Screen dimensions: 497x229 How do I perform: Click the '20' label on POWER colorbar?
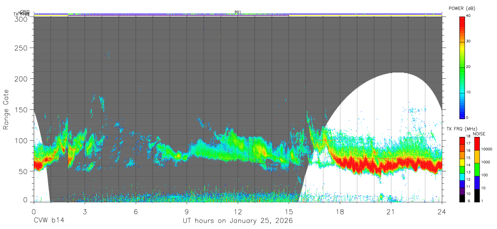click(x=469, y=67)
